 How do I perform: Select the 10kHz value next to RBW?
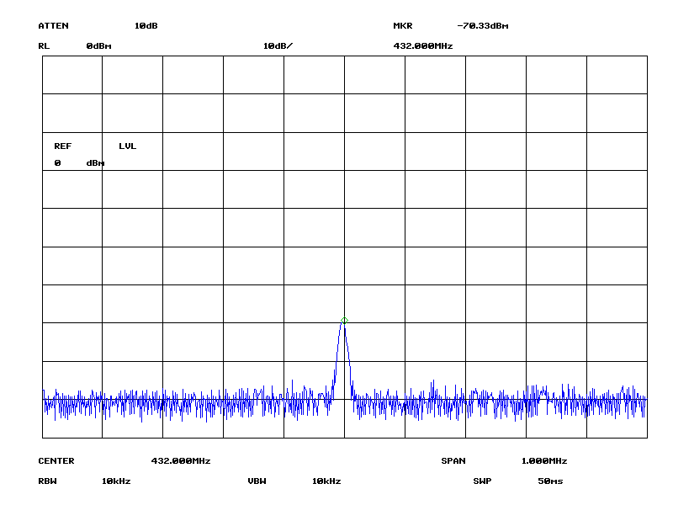click(116, 481)
